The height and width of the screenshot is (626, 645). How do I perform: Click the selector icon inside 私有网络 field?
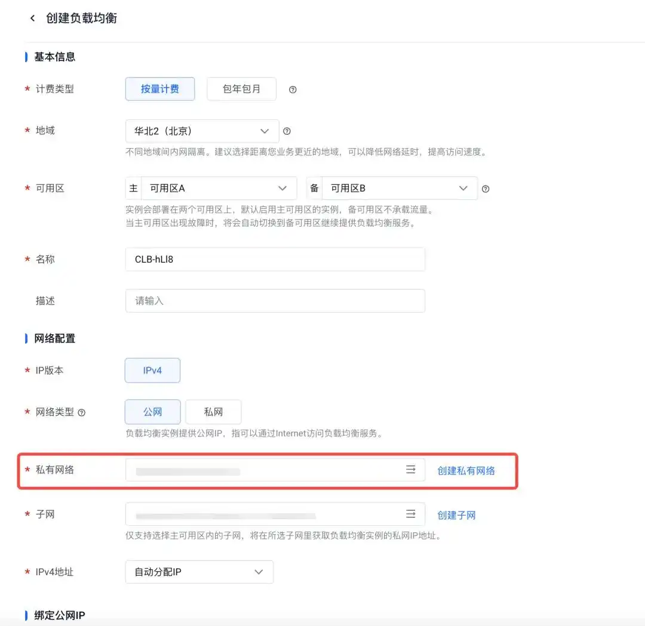tap(411, 470)
